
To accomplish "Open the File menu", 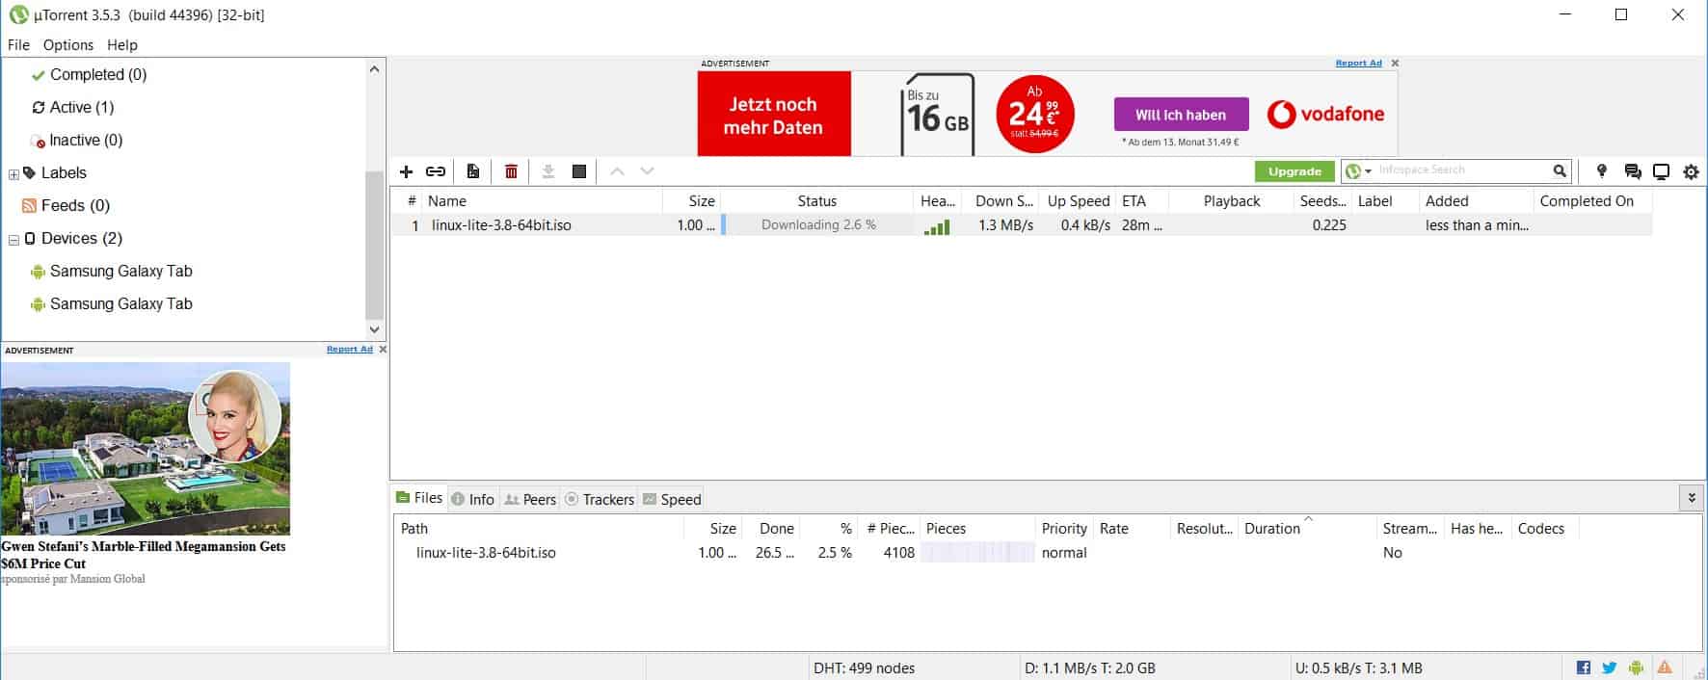I will (18, 44).
